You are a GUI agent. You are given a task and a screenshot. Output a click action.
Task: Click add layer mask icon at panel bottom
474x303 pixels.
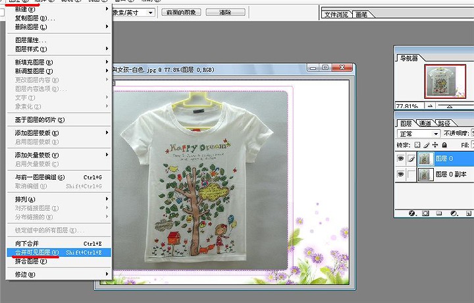[425, 213]
